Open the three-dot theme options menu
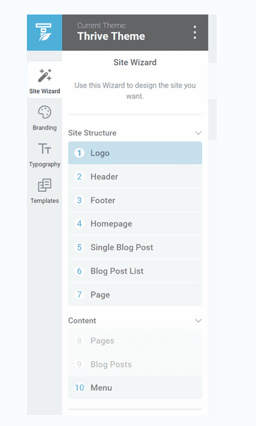Screen dimensions: 256x426 point(195,32)
